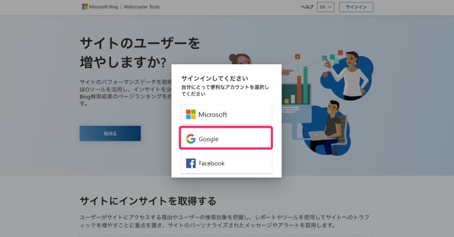
Task: Click the 始める start button
Action: [x=110, y=133]
